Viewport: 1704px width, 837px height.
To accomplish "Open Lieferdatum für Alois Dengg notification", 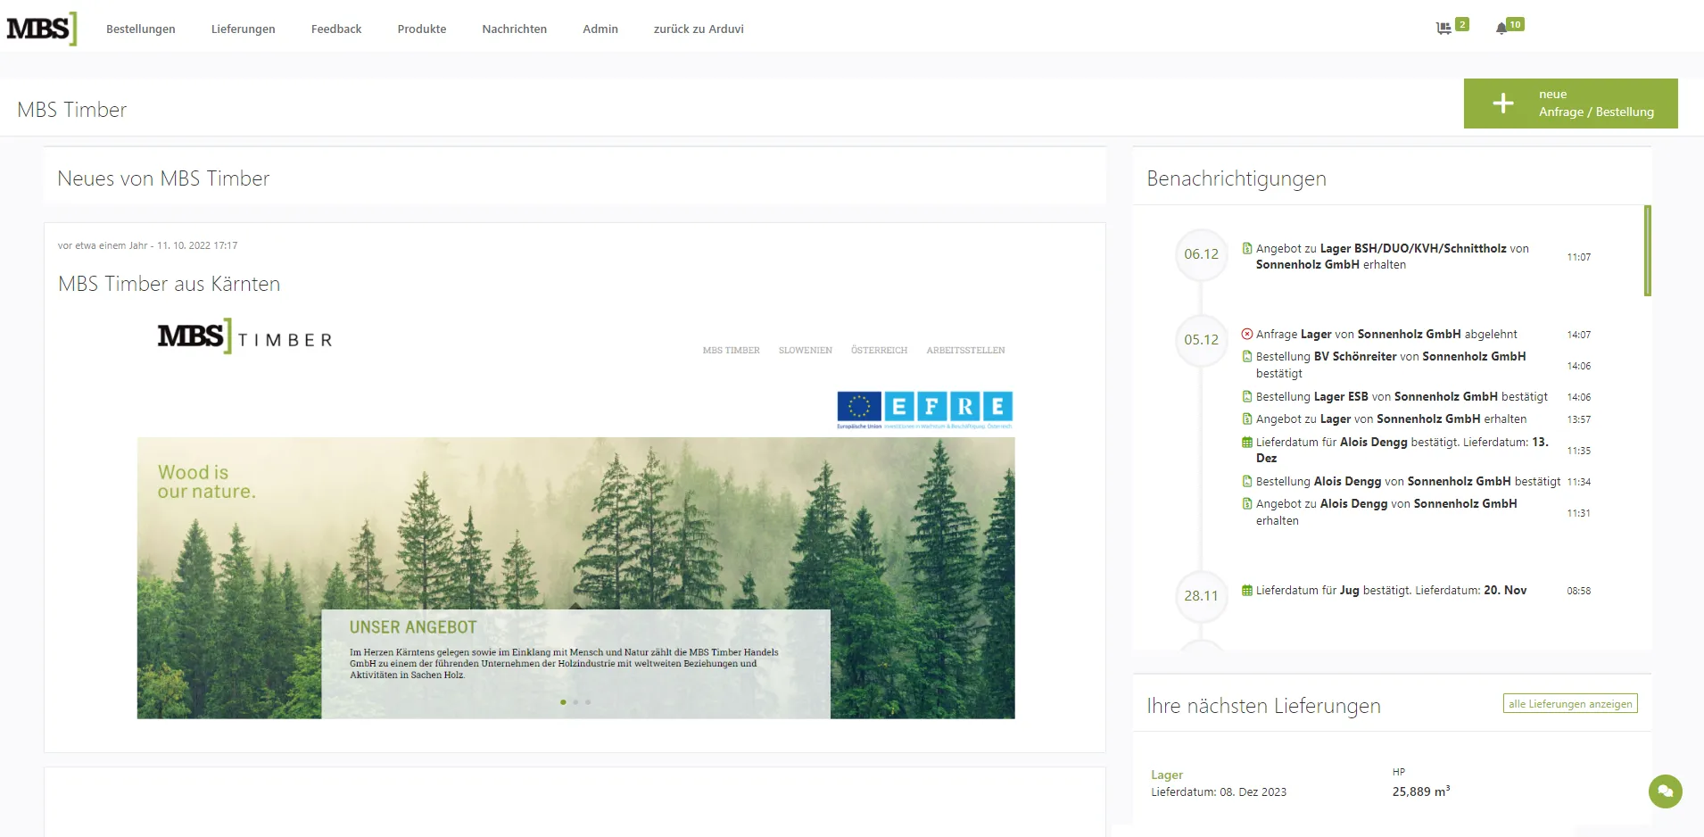I will (1402, 451).
